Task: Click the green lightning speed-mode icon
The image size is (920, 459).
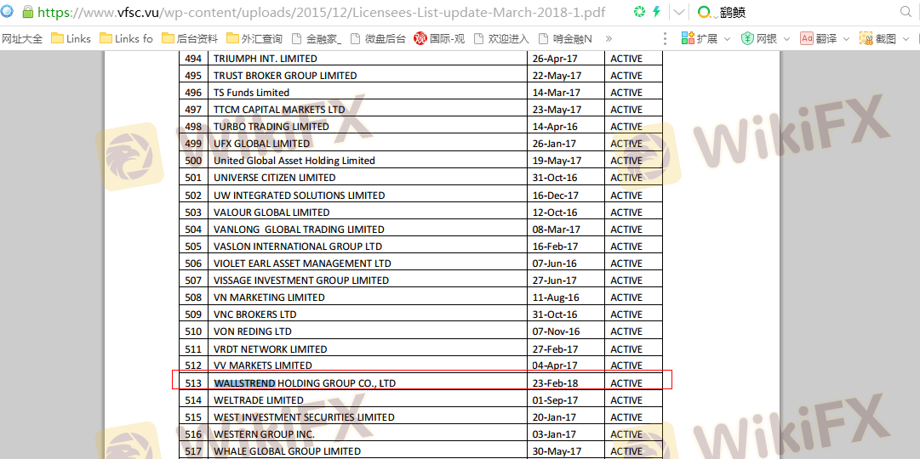Action: [x=657, y=12]
